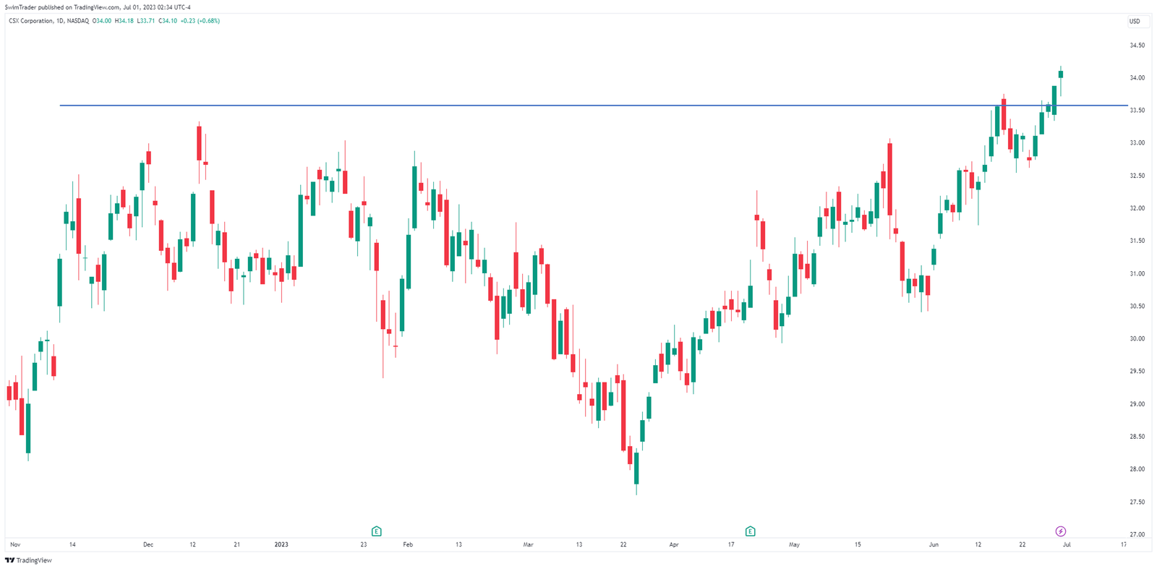Screen dimensions: 1157x569
Task: Click the TradingView logo
Action: point(29,560)
